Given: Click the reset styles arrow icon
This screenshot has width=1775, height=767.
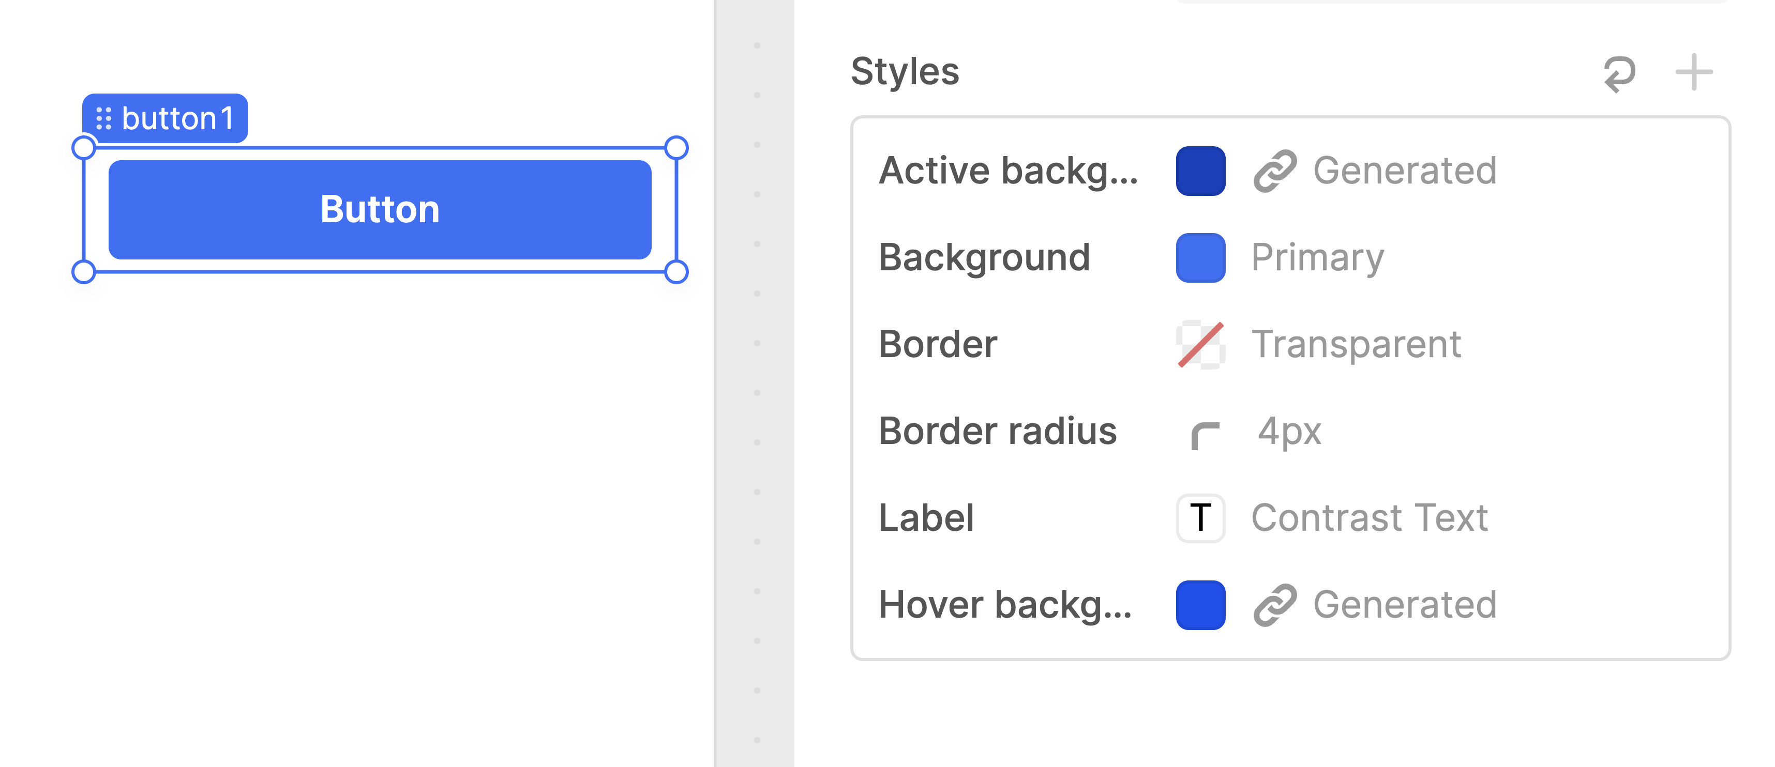Looking at the screenshot, I should coord(1619,73).
